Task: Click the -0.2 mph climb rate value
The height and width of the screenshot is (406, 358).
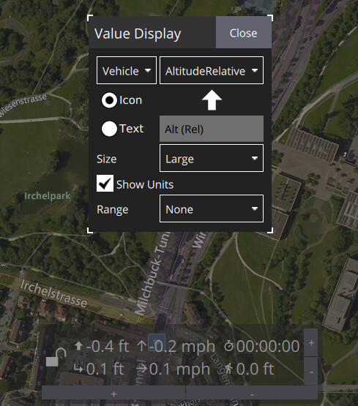Action: pyautogui.click(x=182, y=347)
